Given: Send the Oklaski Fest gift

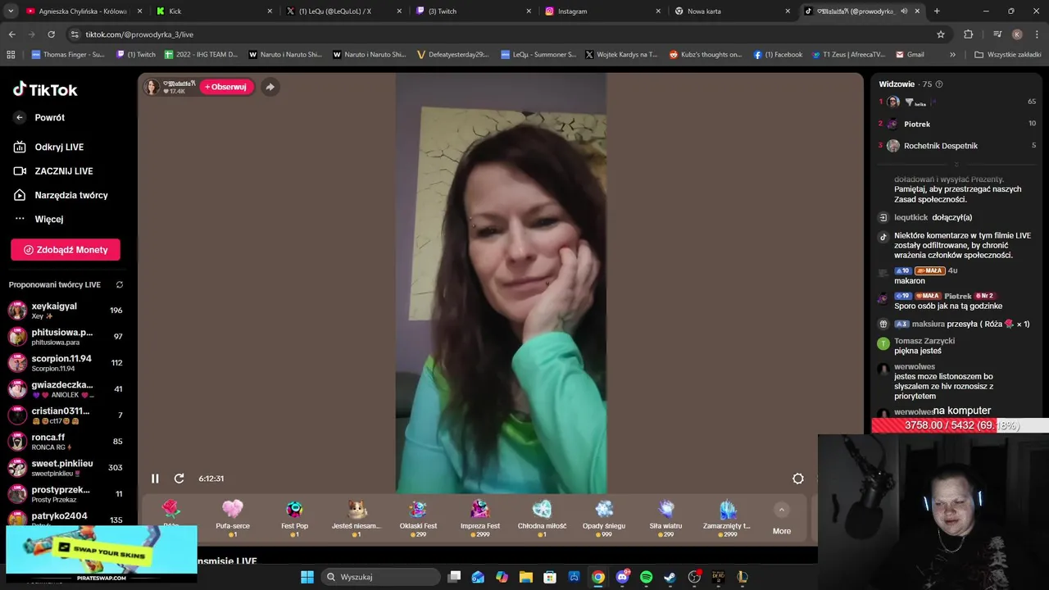Looking at the screenshot, I should pyautogui.click(x=418, y=518).
